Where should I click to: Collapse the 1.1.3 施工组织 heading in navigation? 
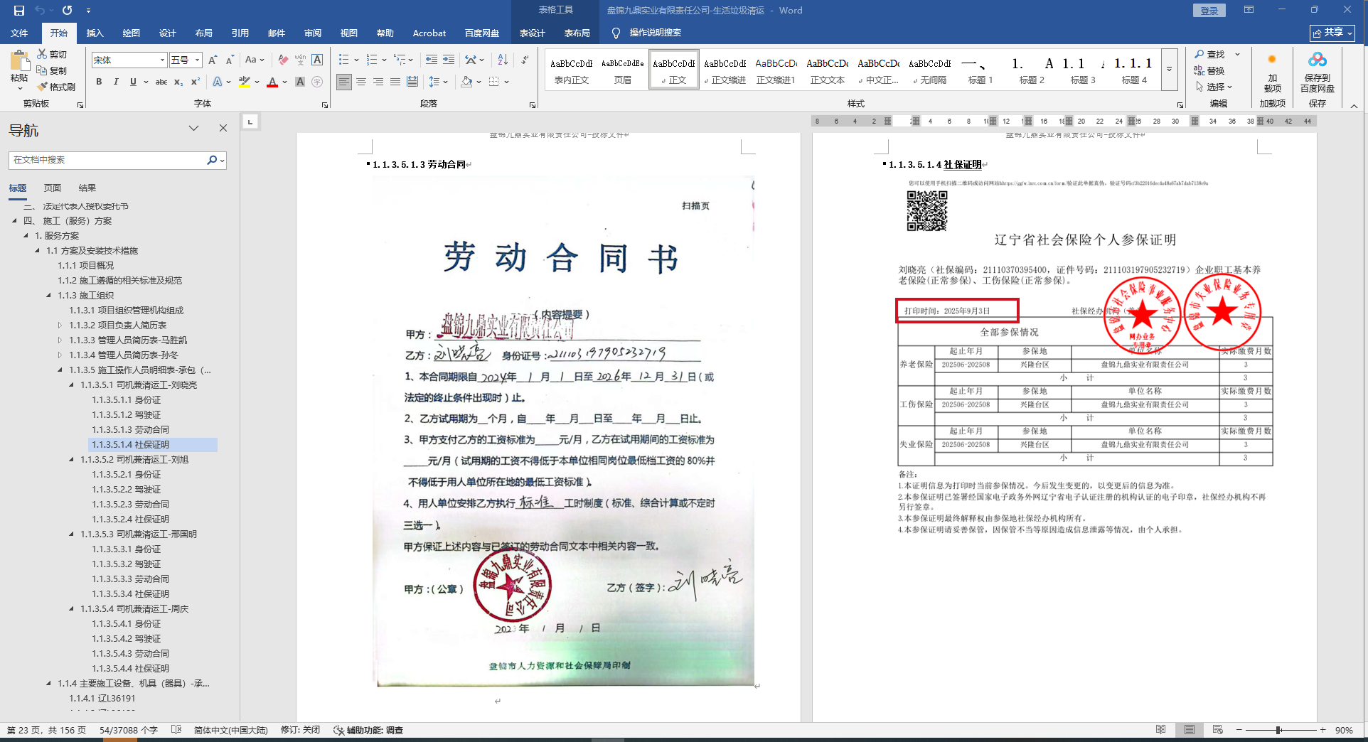[x=48, y=295]
